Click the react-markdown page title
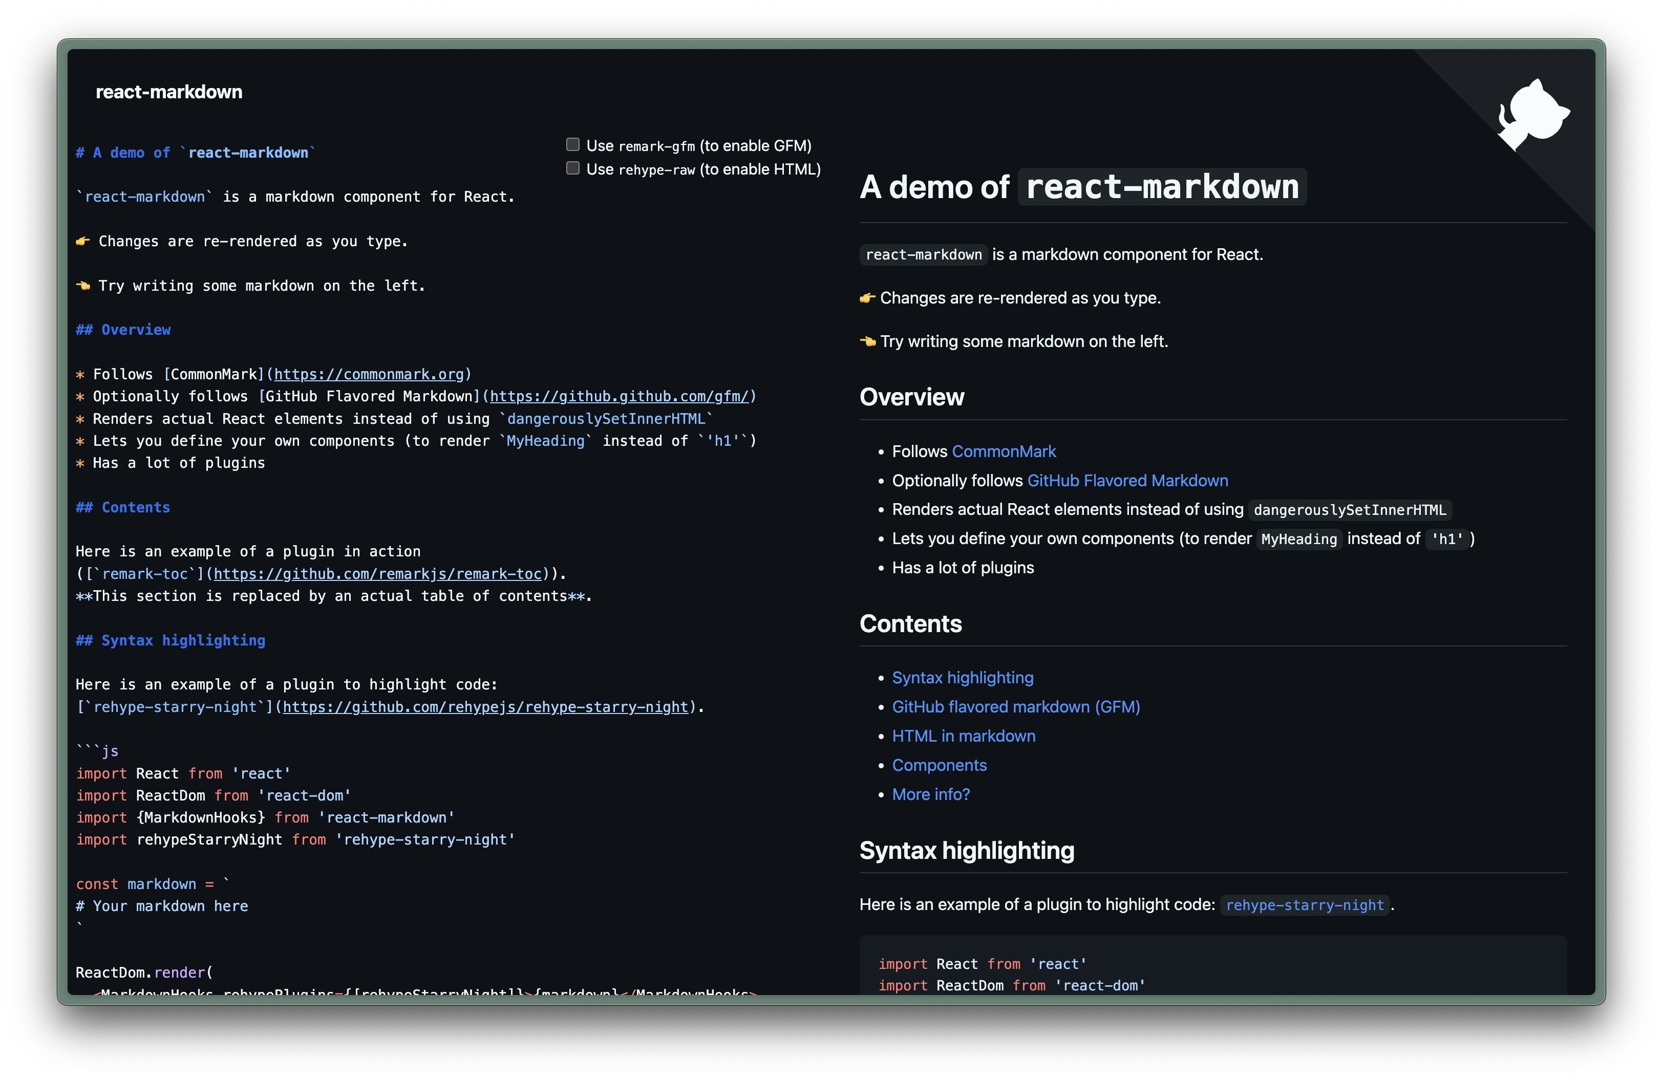The image size is (1663, 1081). (x=168, y=92)
